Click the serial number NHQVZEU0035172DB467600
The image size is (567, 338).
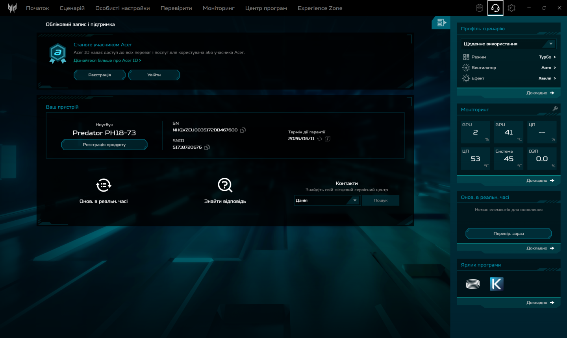[x=205, y=130]
